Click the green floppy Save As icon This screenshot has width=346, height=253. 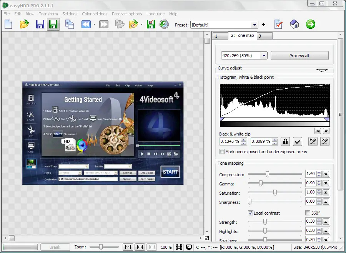click(x=53, y=24)
